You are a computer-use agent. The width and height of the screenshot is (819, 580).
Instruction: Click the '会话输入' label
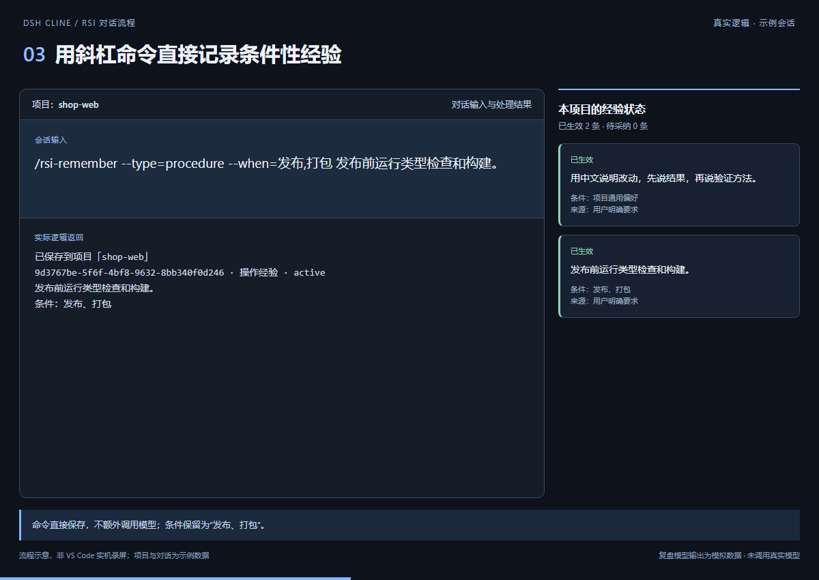(x=51, y=140)
